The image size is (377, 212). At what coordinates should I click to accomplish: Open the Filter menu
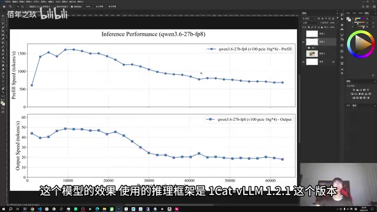tap(51, 1)
